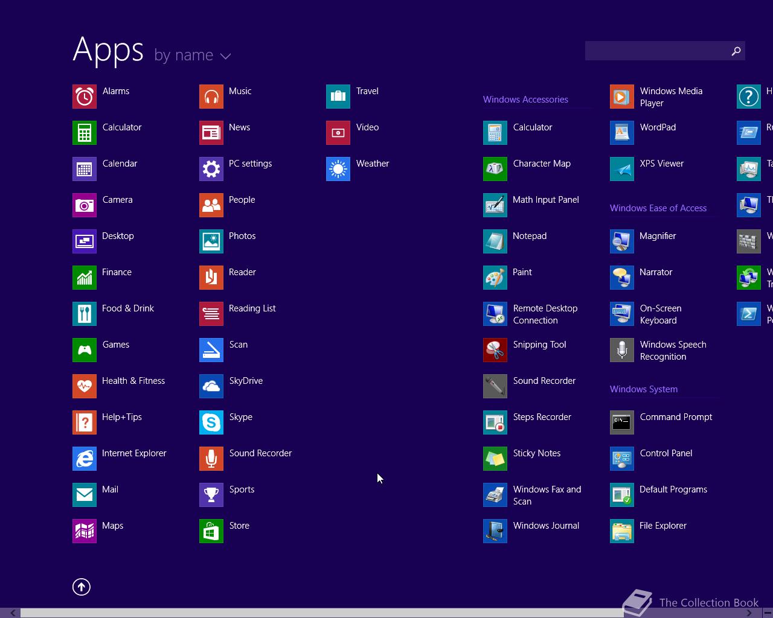Open the News app icon

(x=211, y=133)
